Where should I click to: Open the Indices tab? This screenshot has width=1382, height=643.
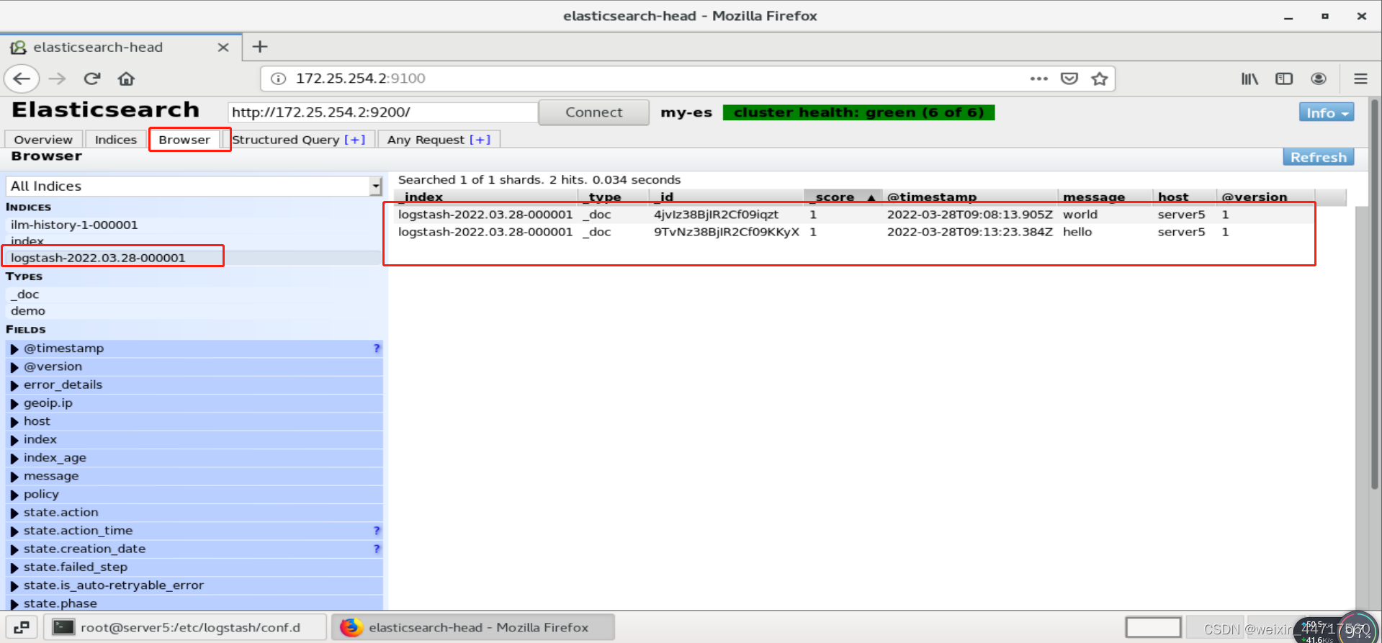(115, 140)
